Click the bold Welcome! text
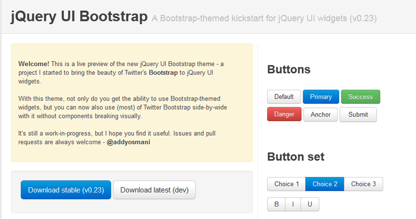The height and width of the screenshot is (219, 416). (34, 64)
